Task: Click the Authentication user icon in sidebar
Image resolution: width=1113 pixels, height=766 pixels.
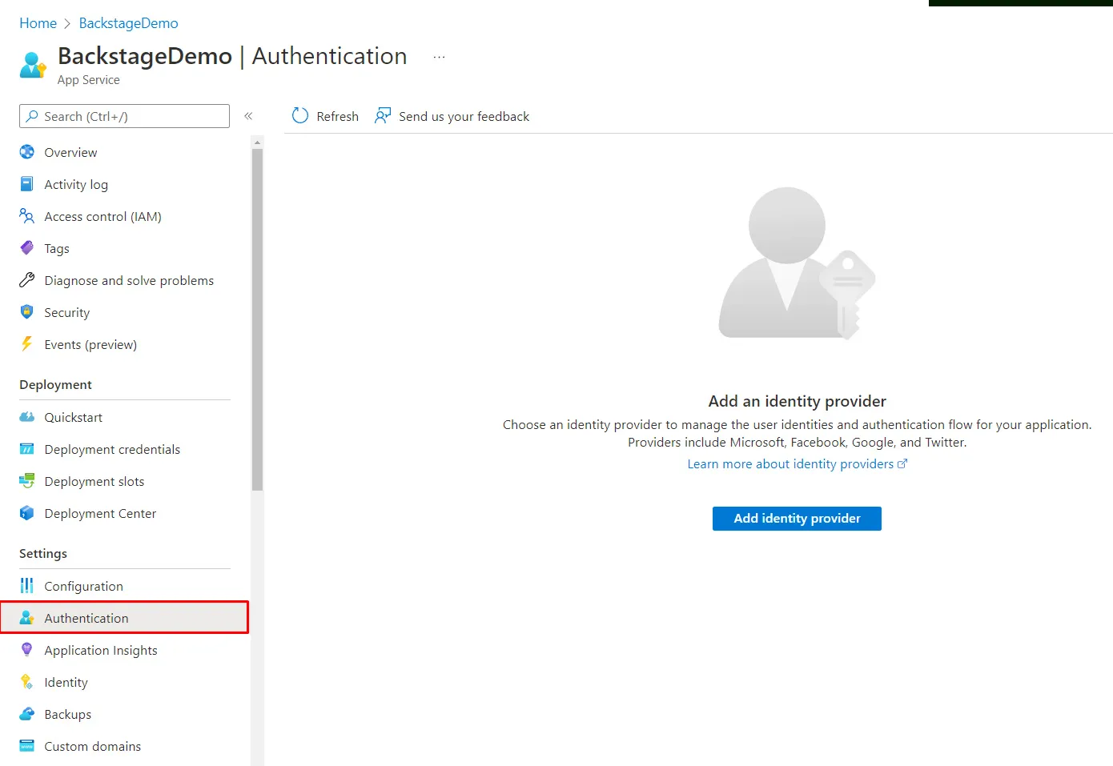Action: (x=27, y=618)
